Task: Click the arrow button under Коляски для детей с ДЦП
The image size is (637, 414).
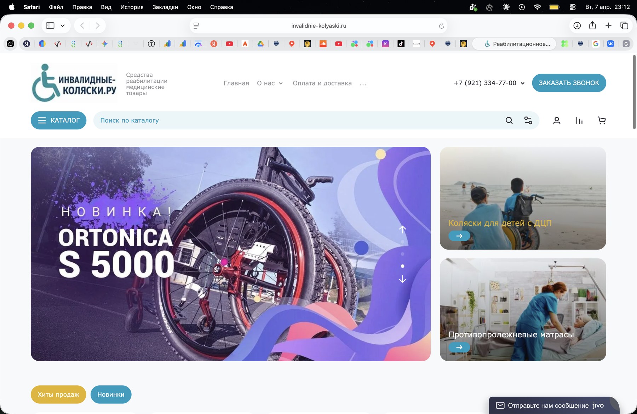Action: coord(459,236)
